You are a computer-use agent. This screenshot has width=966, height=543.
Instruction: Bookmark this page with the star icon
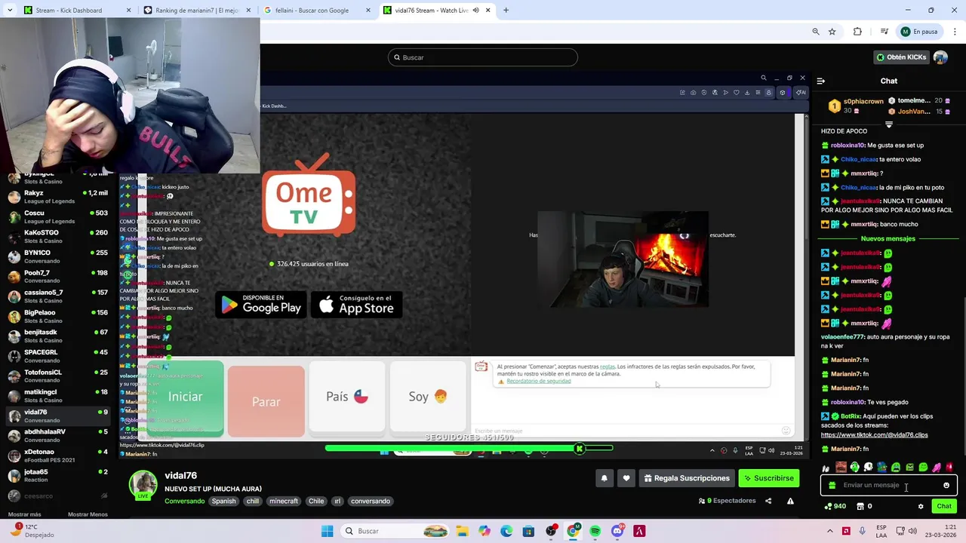coord(832,32)
